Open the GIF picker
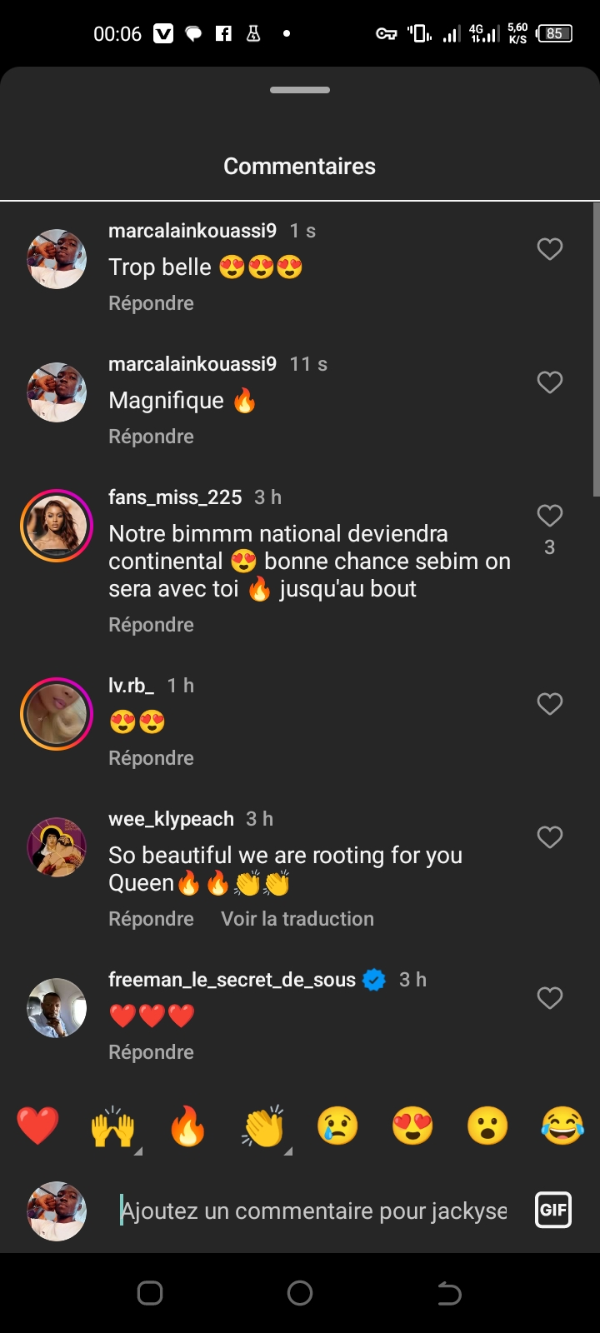 pyautogui.click(x=553, y=1211)
